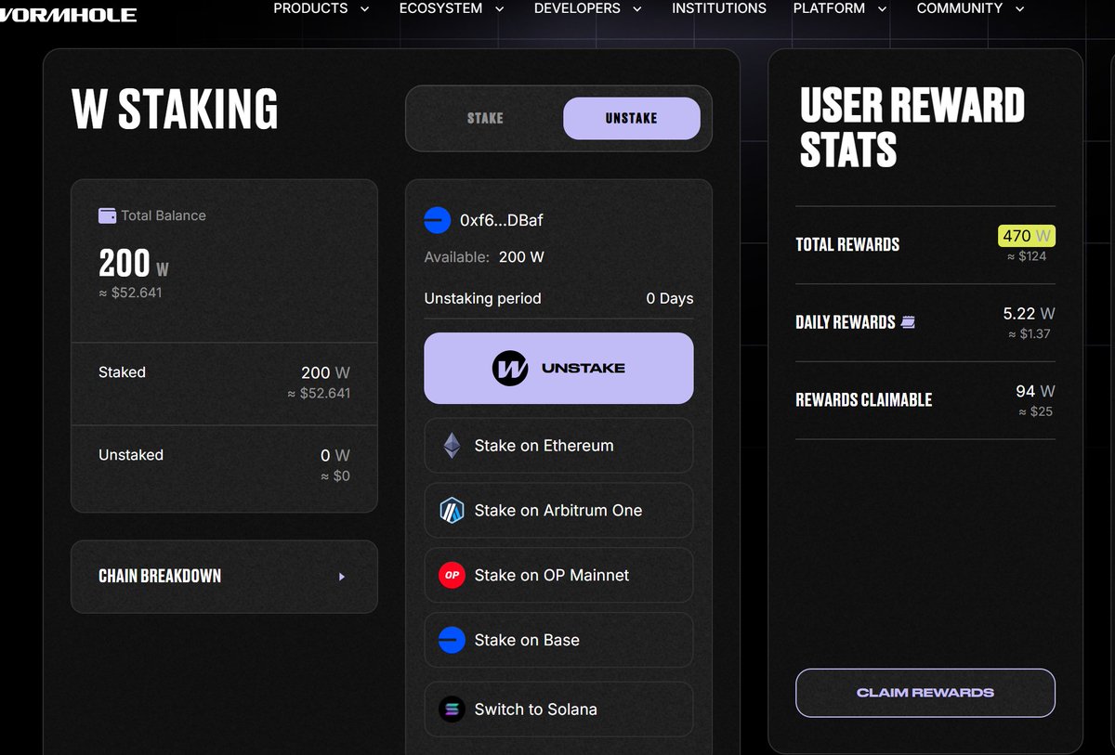Click the Solana logo icon
Viewport: 1115px width, 755px height.
click(x=451, y=709)
